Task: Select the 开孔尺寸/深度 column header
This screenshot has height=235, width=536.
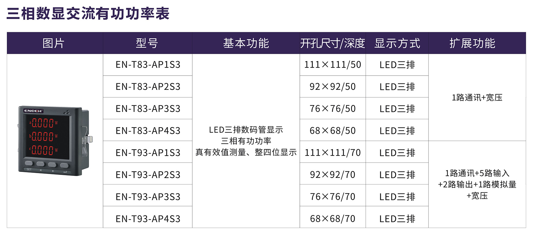Action: point(332,43)
